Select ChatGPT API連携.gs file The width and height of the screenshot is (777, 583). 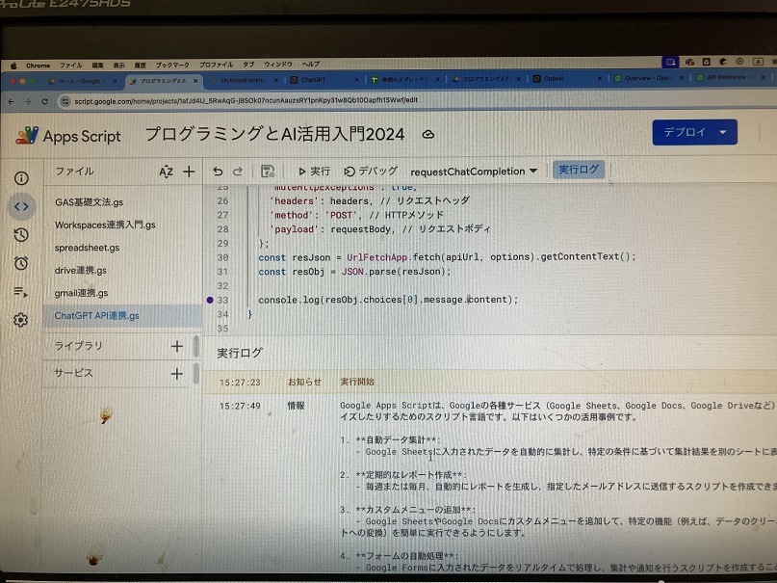pos(97,316)
